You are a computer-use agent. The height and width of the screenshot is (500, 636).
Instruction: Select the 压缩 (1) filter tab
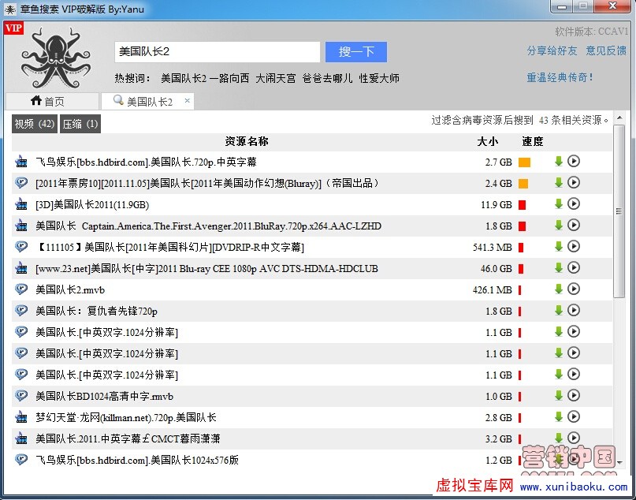click(x=80, y=124)
